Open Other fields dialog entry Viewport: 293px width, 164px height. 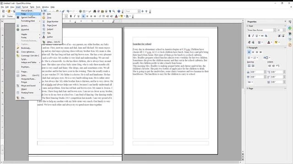click(x=54, y=42)
